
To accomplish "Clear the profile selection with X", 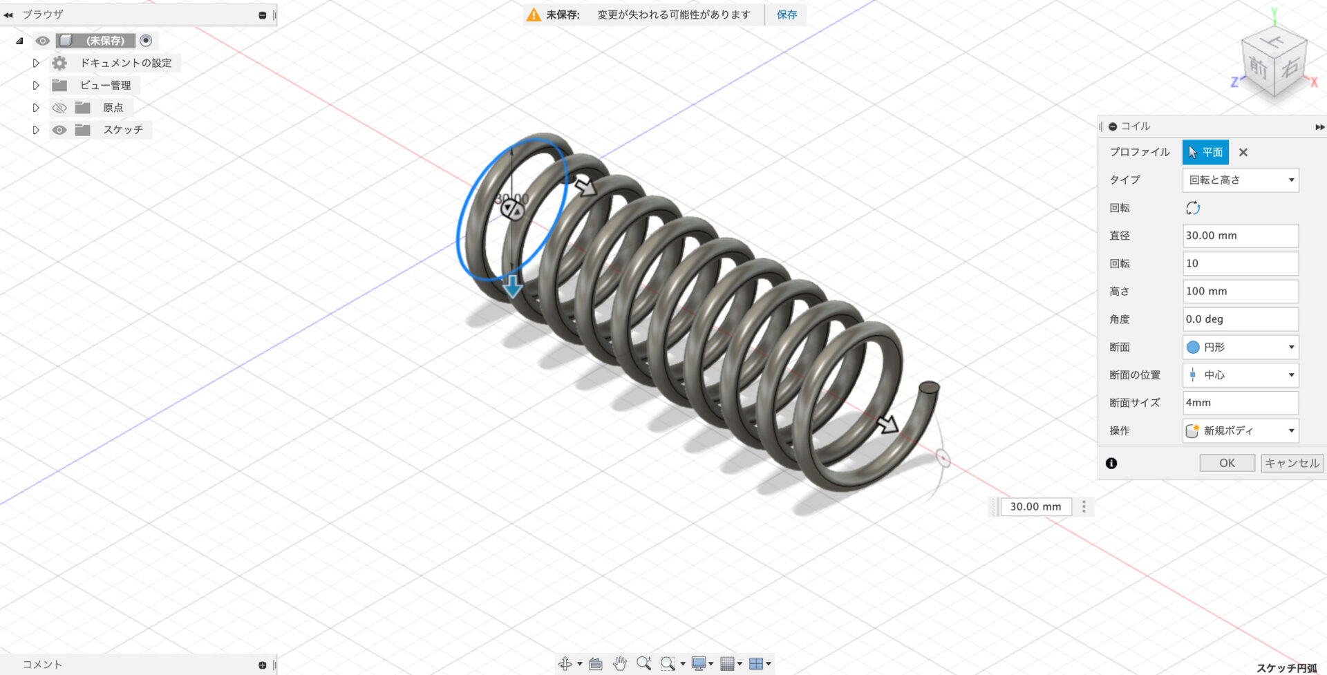I will tap(1243, 153).
